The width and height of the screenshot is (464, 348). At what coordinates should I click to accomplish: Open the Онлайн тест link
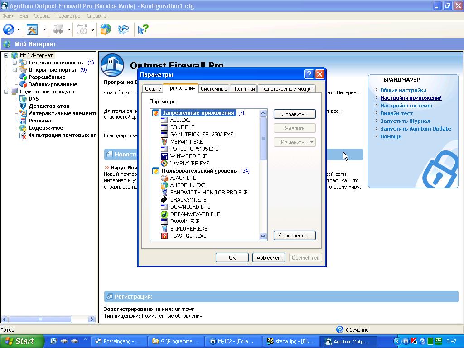pyautogui.click(x=396, y=113)
